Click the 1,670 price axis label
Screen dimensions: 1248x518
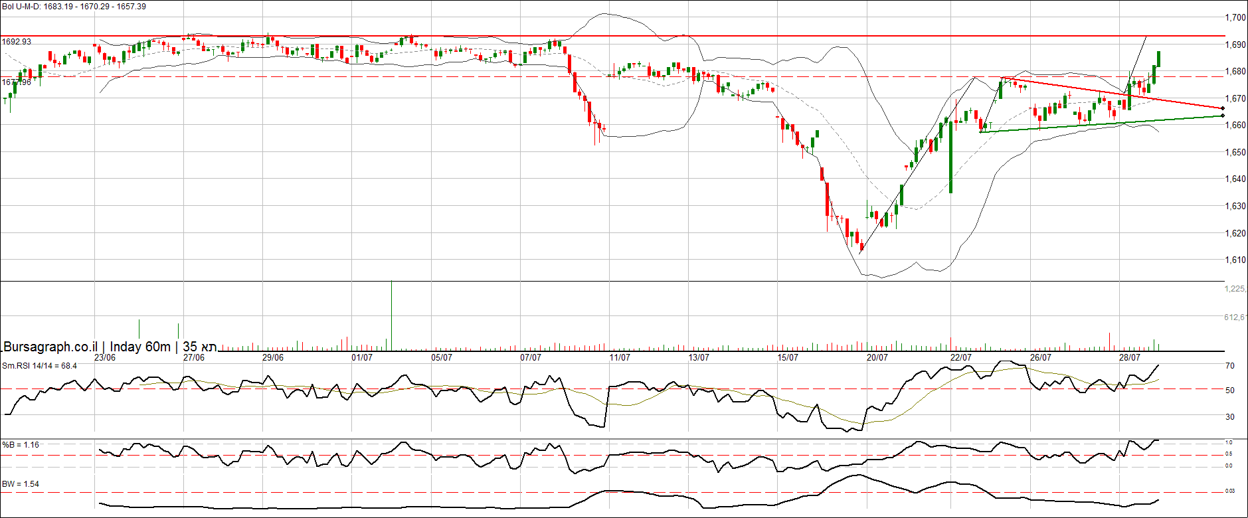point(1235,99)
